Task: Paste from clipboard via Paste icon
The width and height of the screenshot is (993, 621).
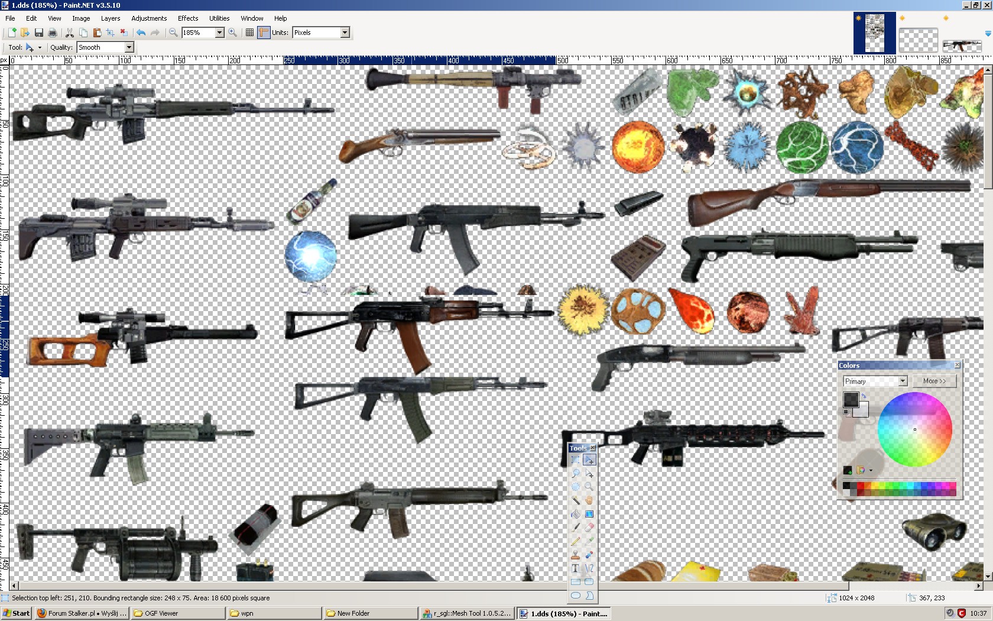Action: pos(97,33)
